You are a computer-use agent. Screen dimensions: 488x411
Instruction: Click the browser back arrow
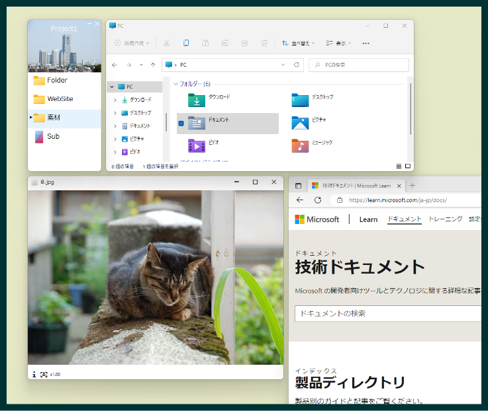(300, 200)
